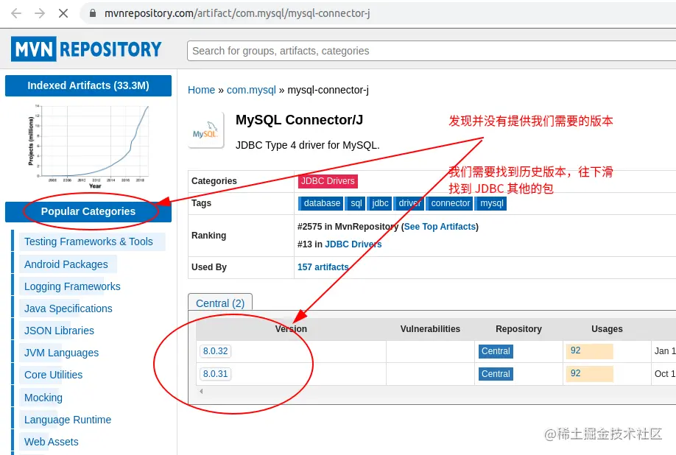This screenshot has width=676, height=455.
Task: Open version 8.0.32 details
Action: coord(215,351)
